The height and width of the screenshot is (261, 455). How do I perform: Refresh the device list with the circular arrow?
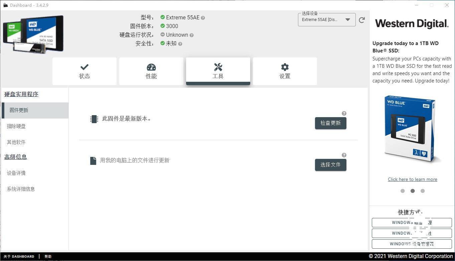point(362,20)
